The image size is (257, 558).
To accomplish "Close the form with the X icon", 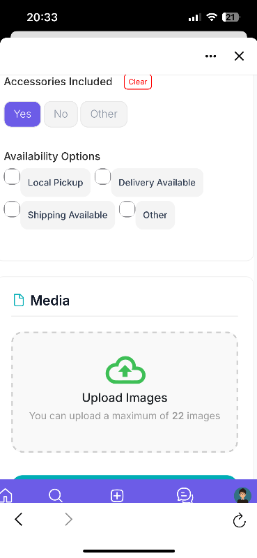I will (x=239, y=56).
